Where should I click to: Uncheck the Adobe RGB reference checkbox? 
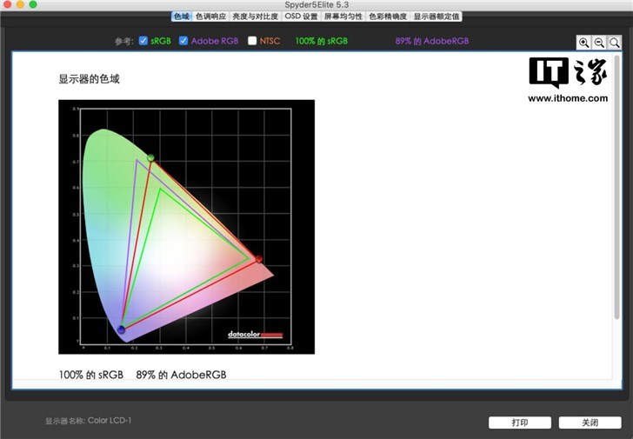click(183, 41)
